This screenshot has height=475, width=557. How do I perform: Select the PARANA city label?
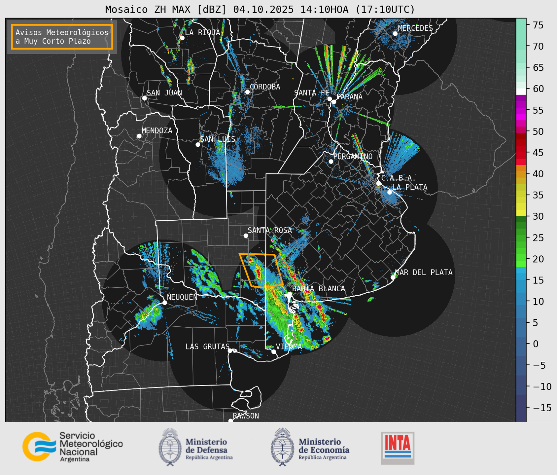(349, 97)
